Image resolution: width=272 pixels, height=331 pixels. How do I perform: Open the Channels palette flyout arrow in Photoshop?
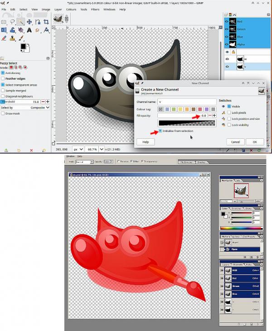click(x=262, y=264)
